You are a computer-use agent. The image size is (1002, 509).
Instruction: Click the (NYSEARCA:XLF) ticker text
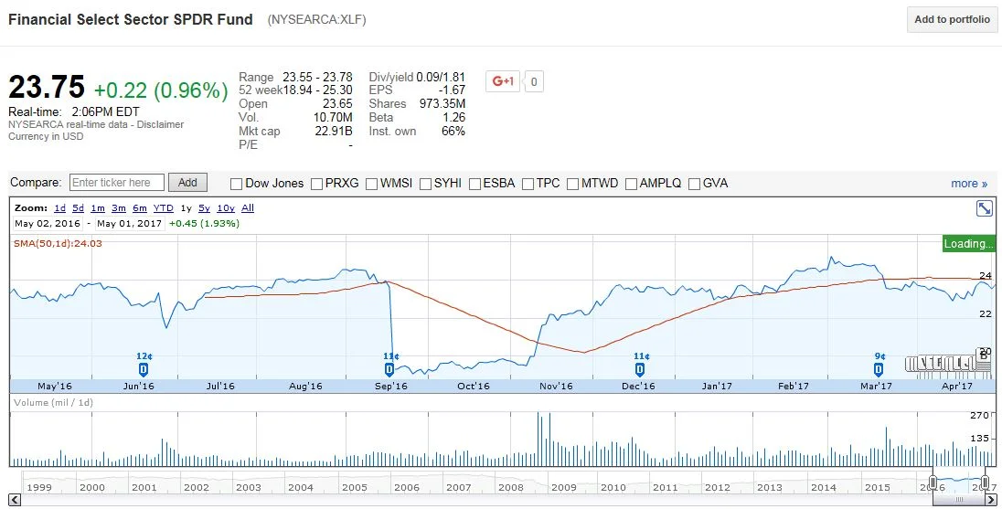pos(317,20)
